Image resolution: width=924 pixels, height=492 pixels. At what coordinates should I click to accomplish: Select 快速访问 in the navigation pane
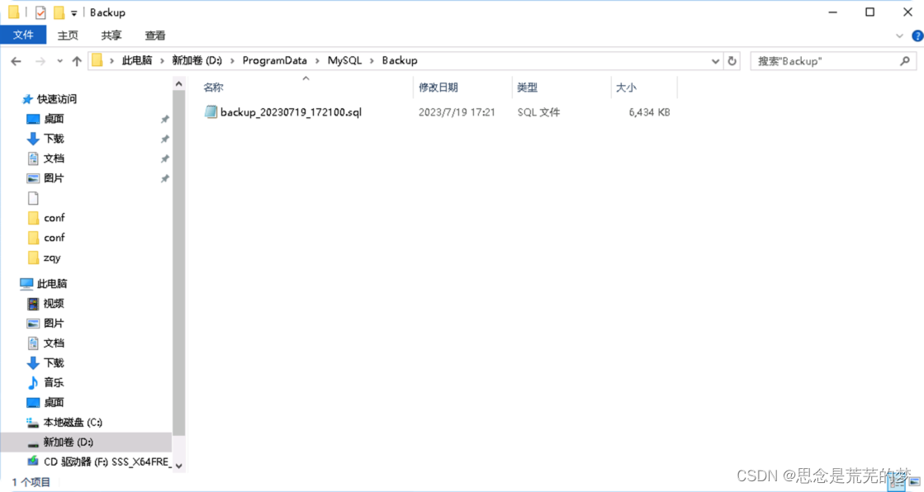tap(57, 99)
